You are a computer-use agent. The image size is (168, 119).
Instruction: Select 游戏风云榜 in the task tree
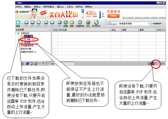(26, 49)
